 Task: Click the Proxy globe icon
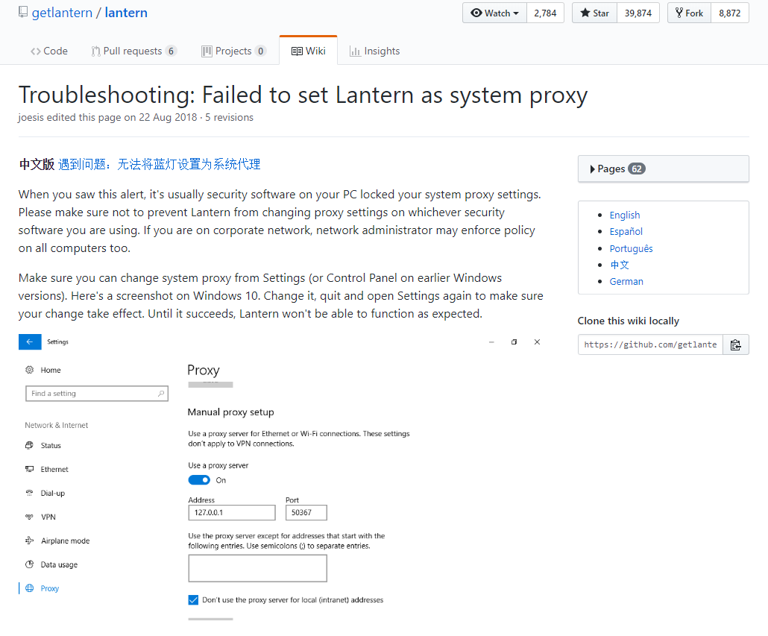29,588
